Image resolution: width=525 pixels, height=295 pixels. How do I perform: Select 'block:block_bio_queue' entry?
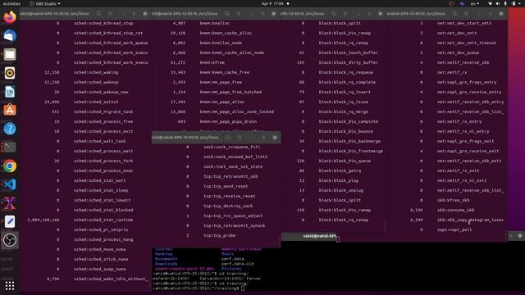(x=345, y=161)
